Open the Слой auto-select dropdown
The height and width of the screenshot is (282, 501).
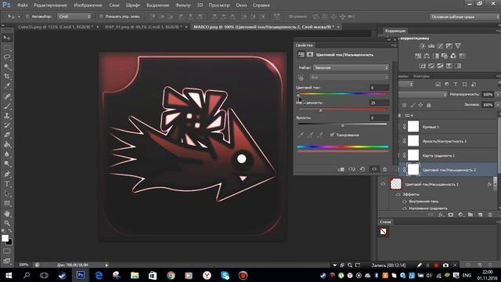[x=74, y=16]
